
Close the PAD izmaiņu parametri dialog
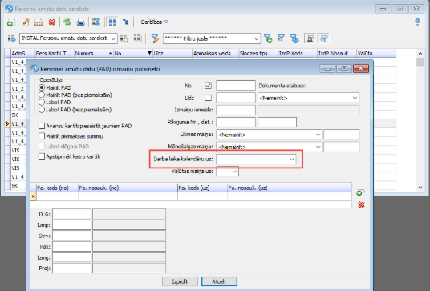[361, 68]
